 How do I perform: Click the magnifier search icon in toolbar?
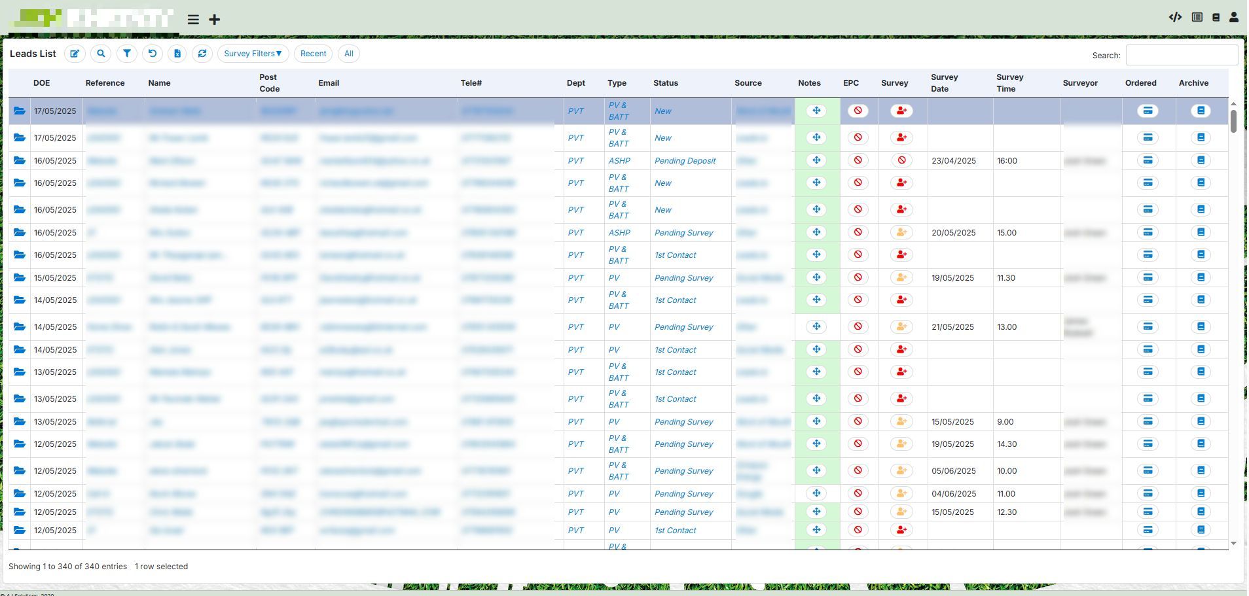(101, 54)
